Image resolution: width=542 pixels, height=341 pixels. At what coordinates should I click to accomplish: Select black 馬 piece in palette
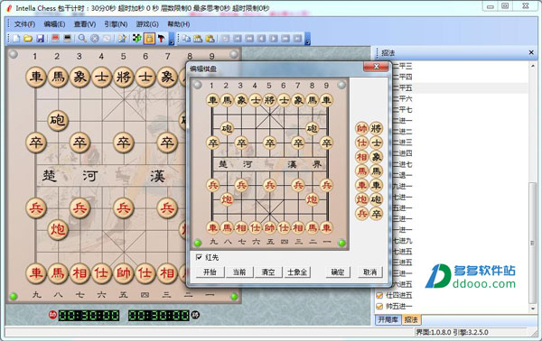[376, 171]
